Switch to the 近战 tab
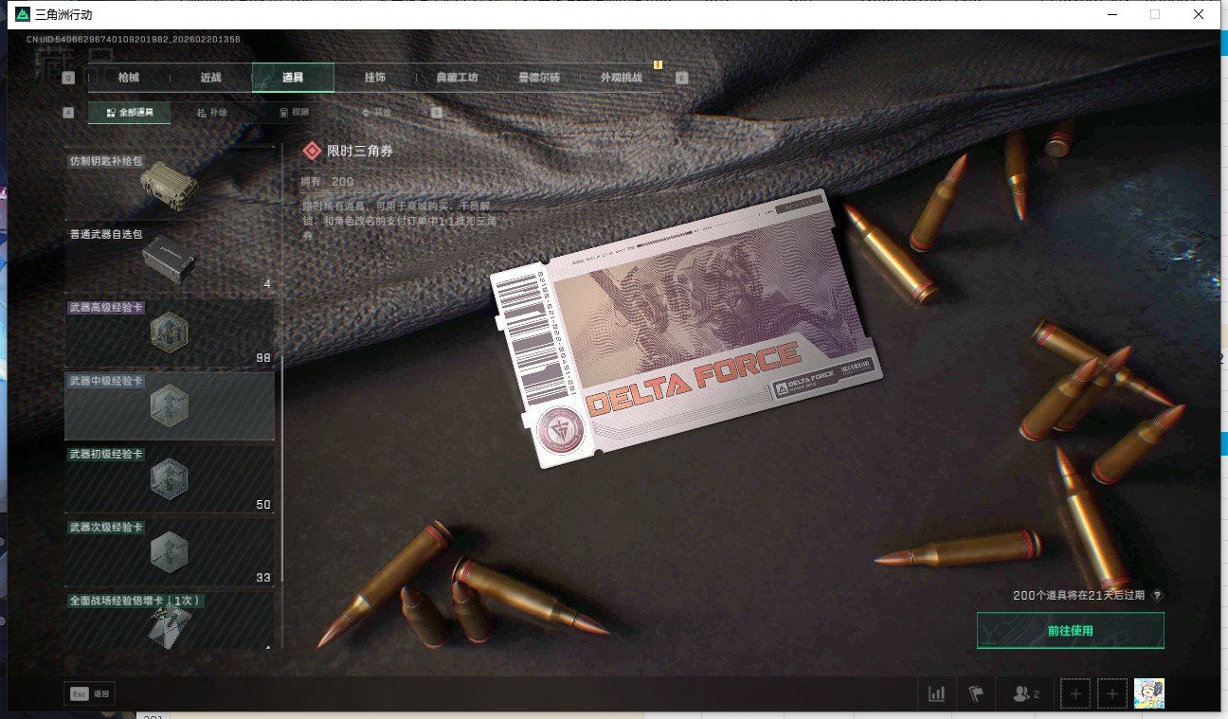This screenshot has height=719, width=1228. [210, 78]
